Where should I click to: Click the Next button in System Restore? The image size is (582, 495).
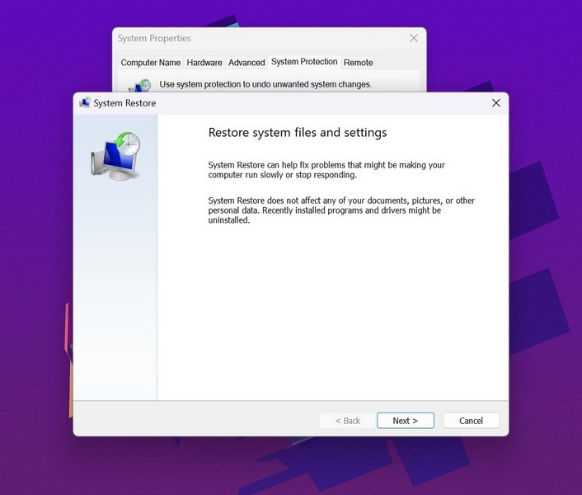(406, 421)
